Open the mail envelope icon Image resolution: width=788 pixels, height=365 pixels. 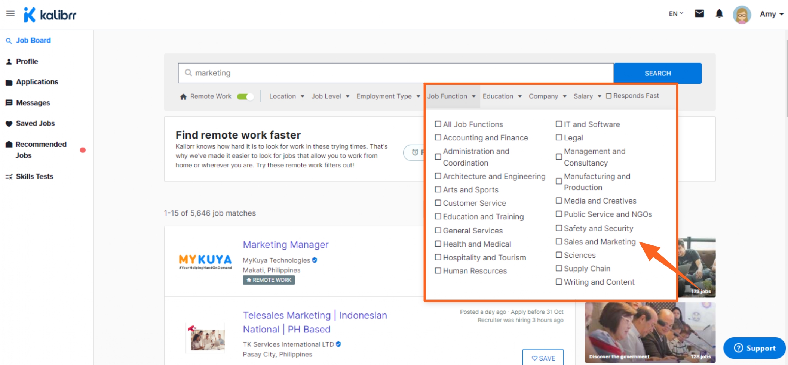699,14
